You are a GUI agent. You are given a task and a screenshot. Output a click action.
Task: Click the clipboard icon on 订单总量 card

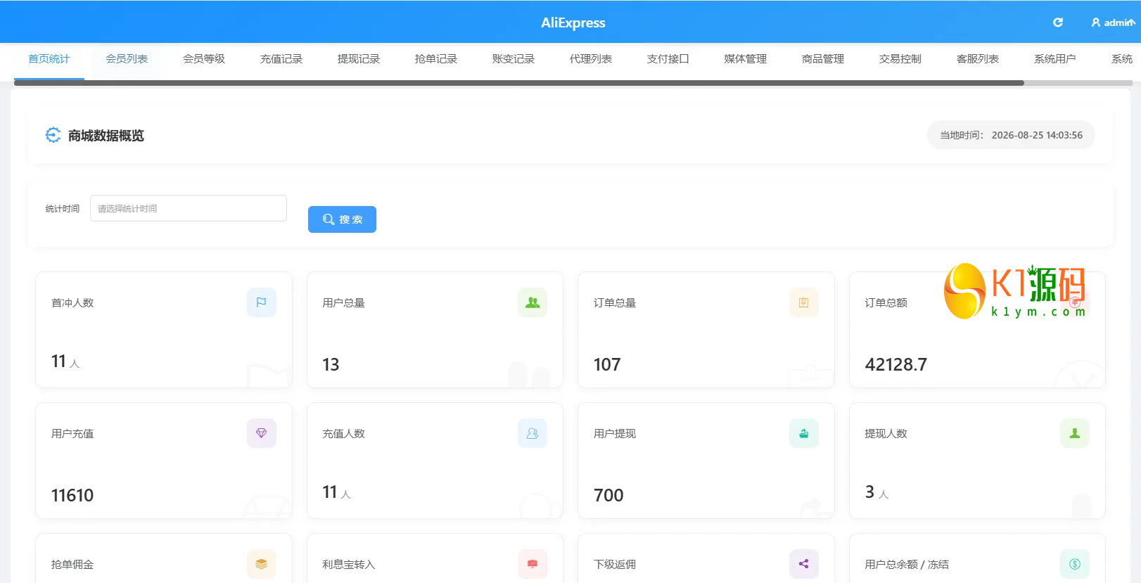[803, 302]
